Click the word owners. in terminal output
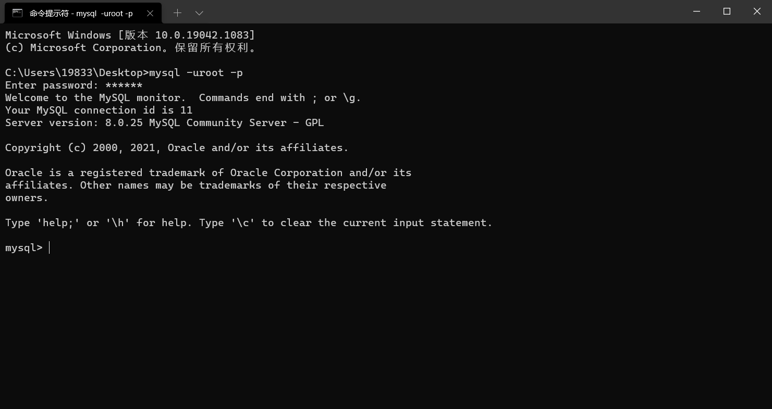Image resolution: width=772 pixels, height=409 pixels. (27, 197)
